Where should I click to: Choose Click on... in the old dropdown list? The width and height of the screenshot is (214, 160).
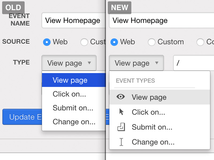tap(69, 94)
